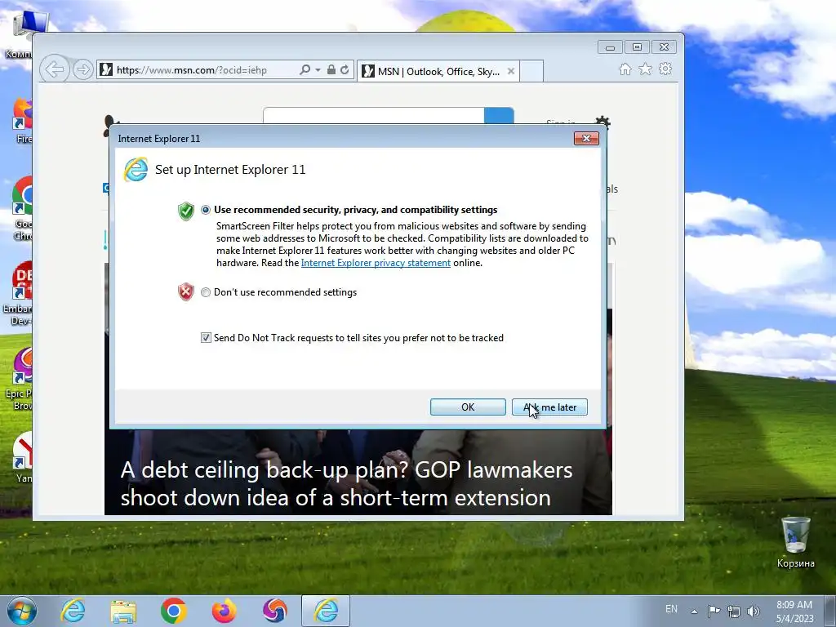Show hidden tray icons arrow
The height and width of the screenshot is (627, 836).
pos(694,611)
